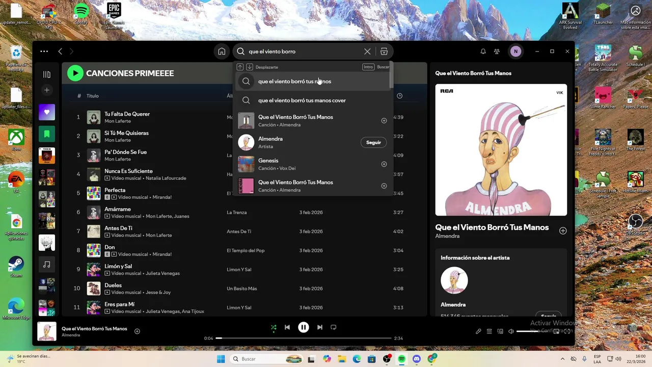
Task: Select track 'Eres para Mí'
Action: (119, 304)
